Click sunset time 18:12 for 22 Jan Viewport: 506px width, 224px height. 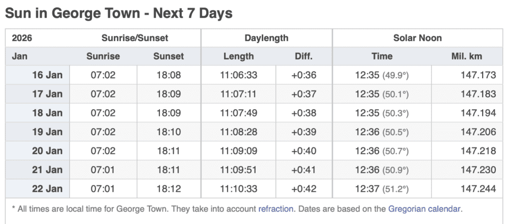(x=168, y=189)
